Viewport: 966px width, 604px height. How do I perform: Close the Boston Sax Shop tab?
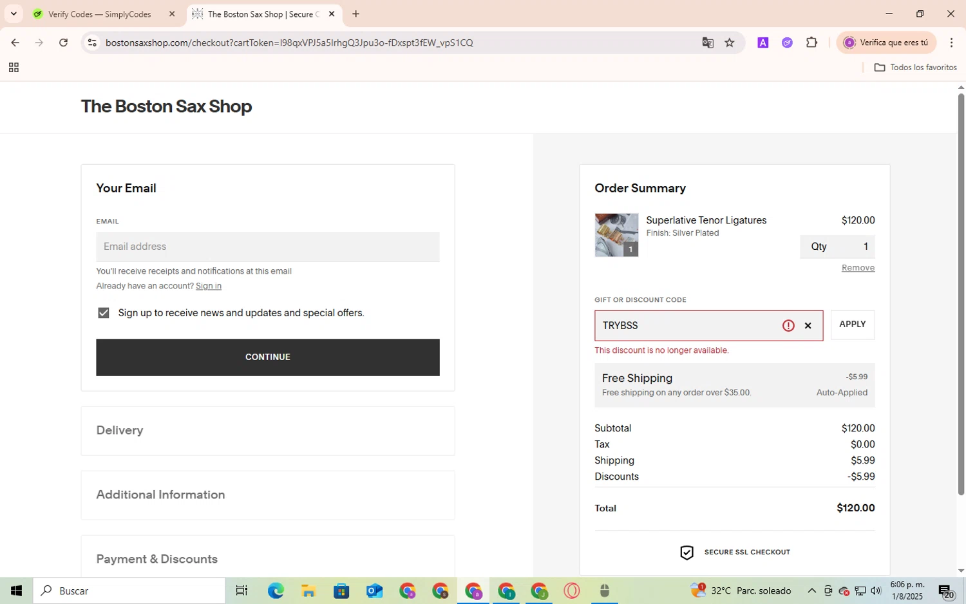click(332, 14)
